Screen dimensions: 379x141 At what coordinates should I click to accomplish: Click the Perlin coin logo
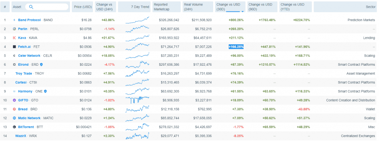pos(14,29)
